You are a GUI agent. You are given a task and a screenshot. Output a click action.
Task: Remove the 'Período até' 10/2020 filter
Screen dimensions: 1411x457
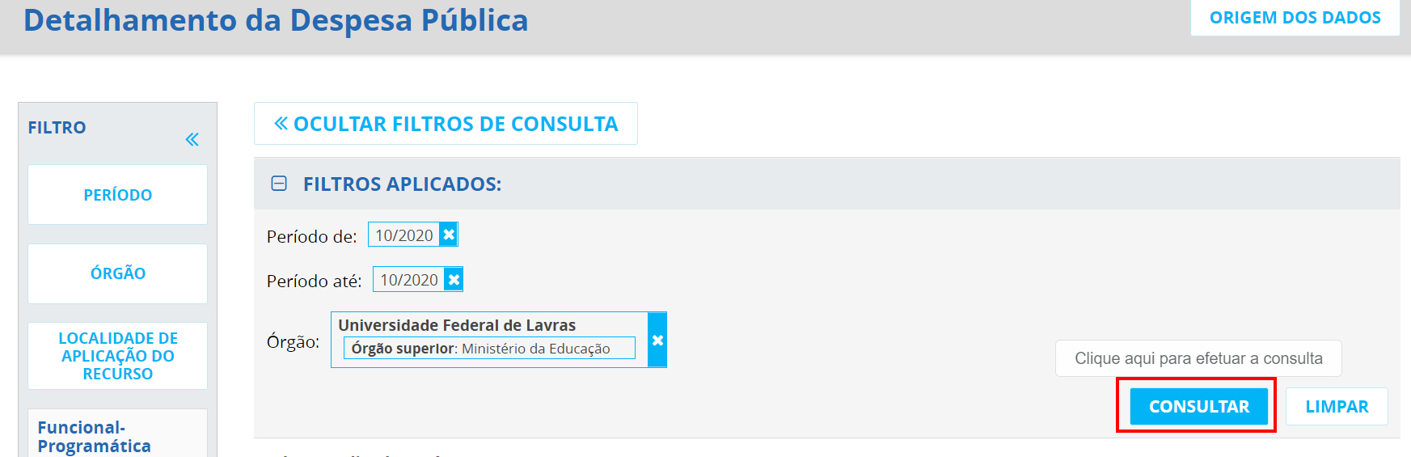click(454, 280)
